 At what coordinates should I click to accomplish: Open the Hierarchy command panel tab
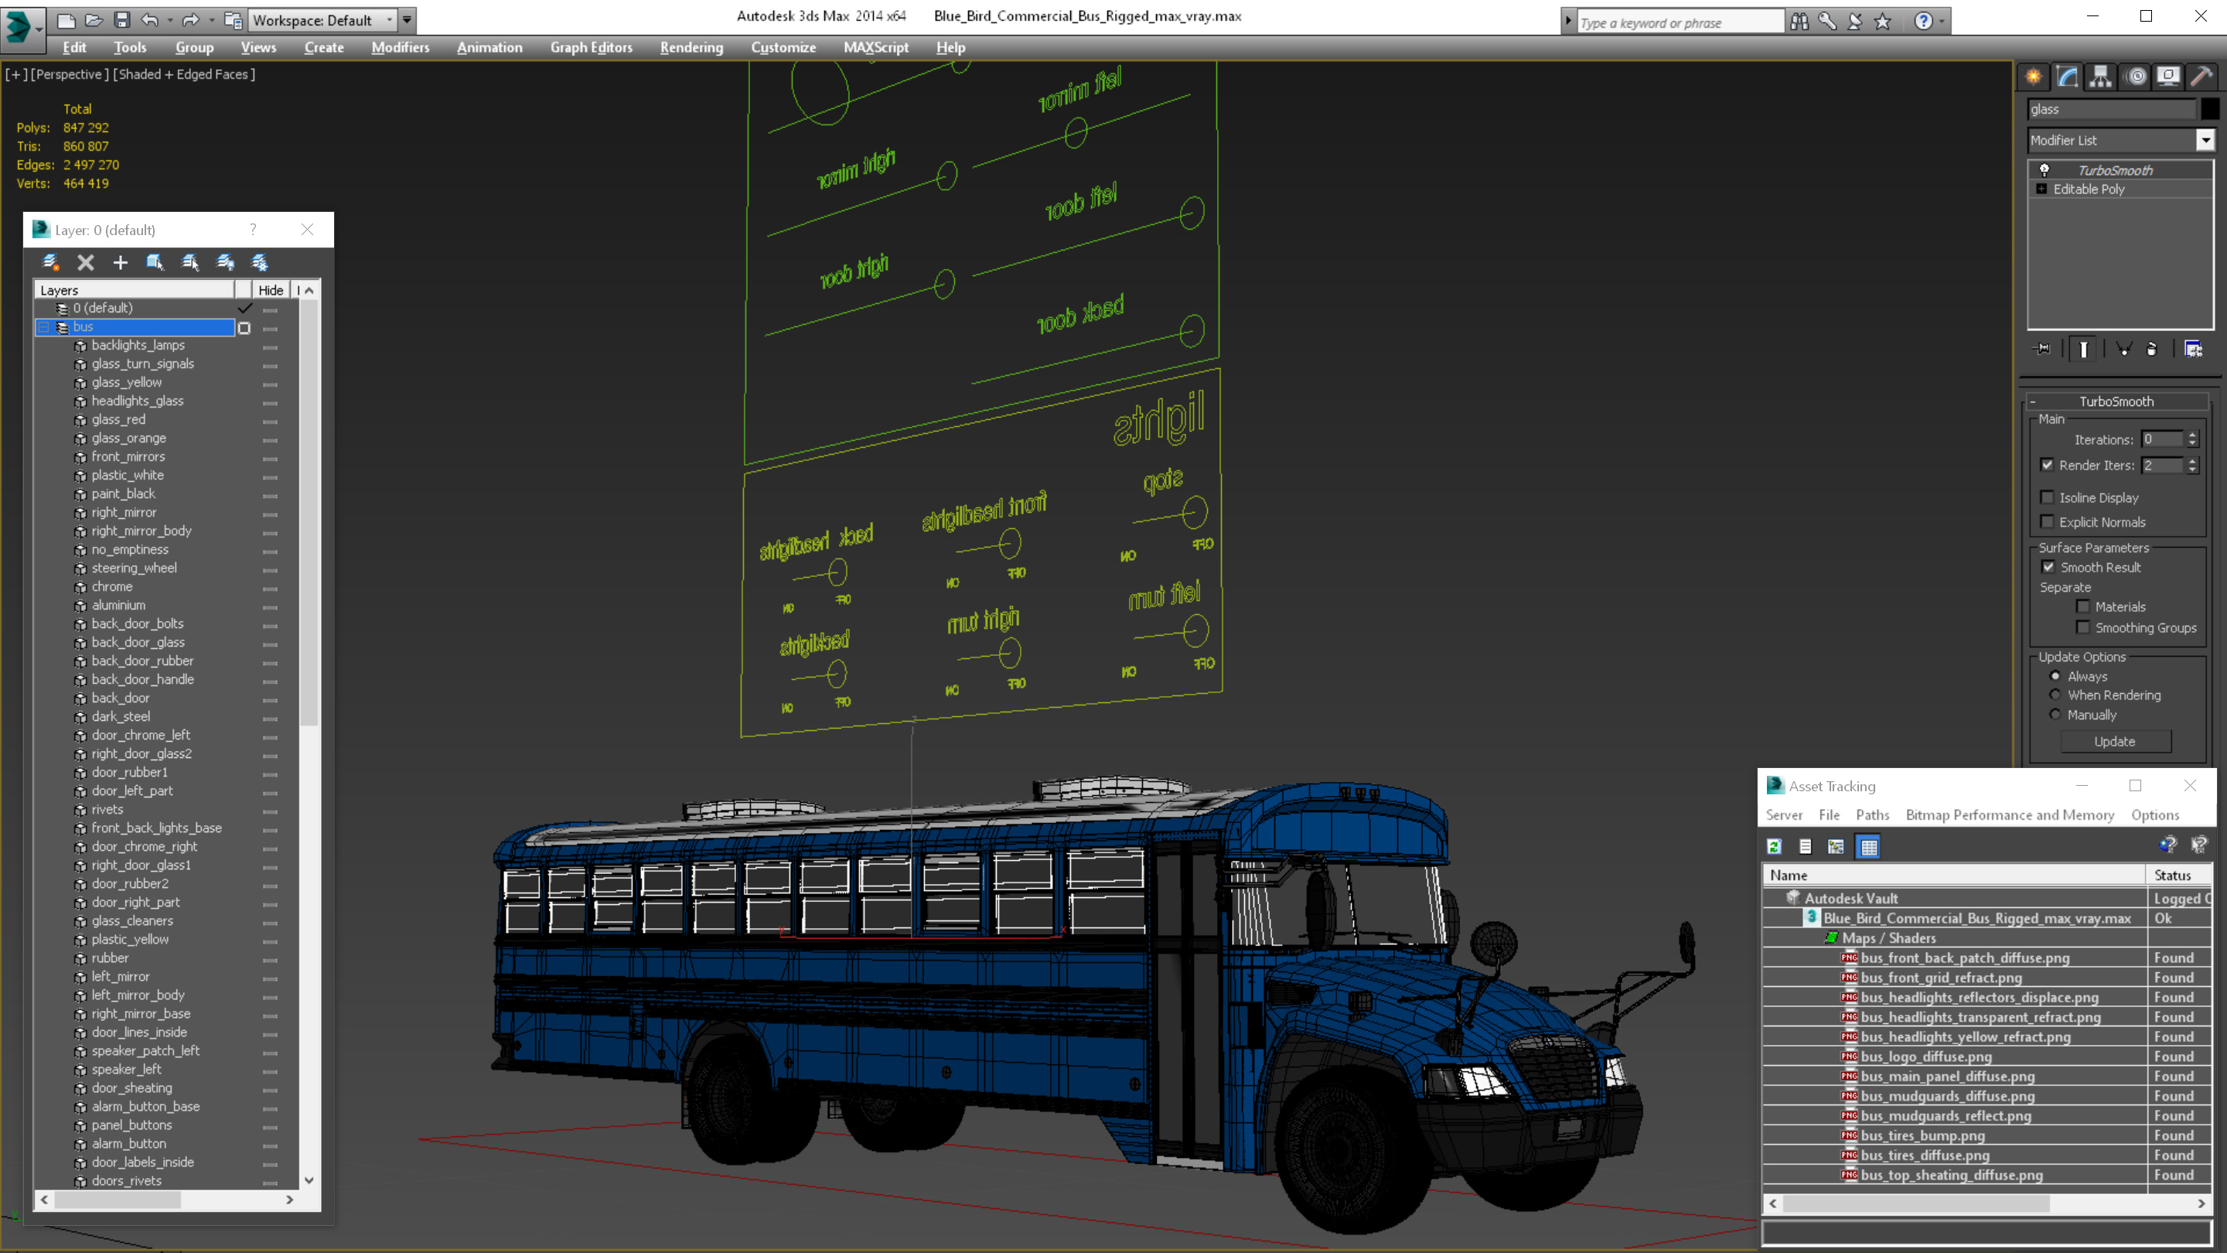2101,77
